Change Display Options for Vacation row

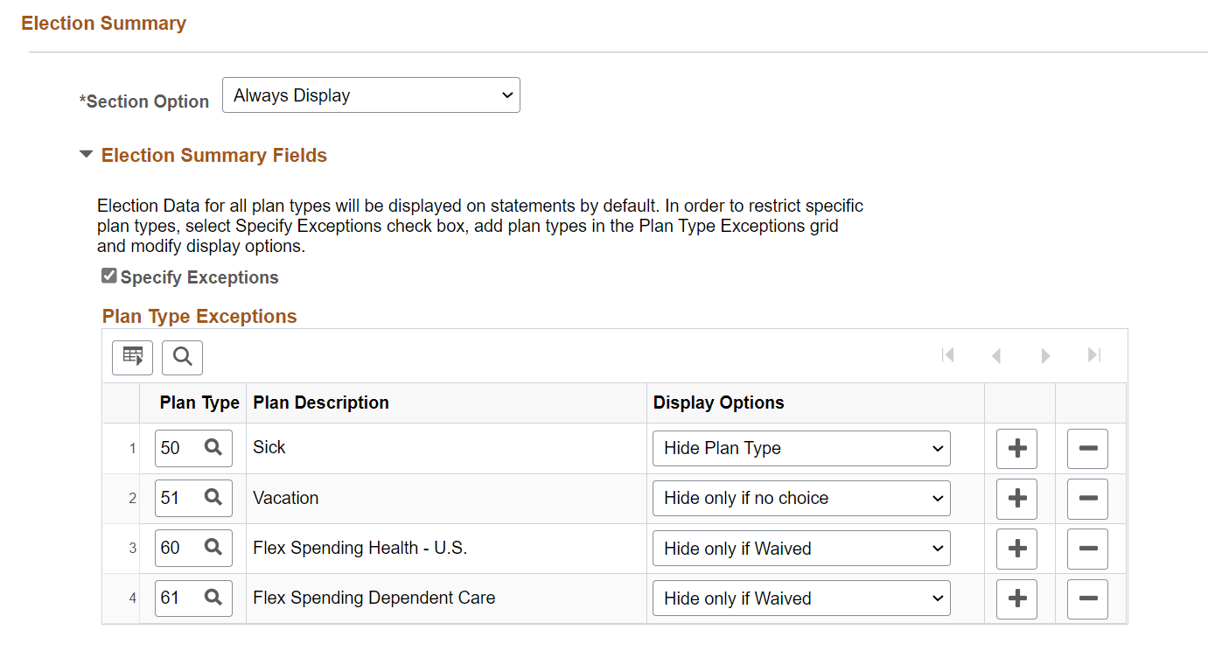(801, 499)
